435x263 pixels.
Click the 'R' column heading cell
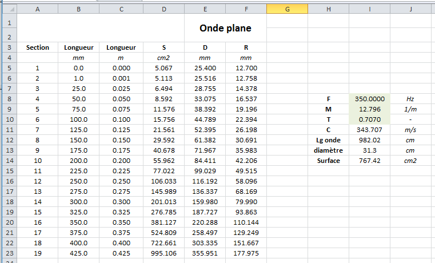(246, 47)
